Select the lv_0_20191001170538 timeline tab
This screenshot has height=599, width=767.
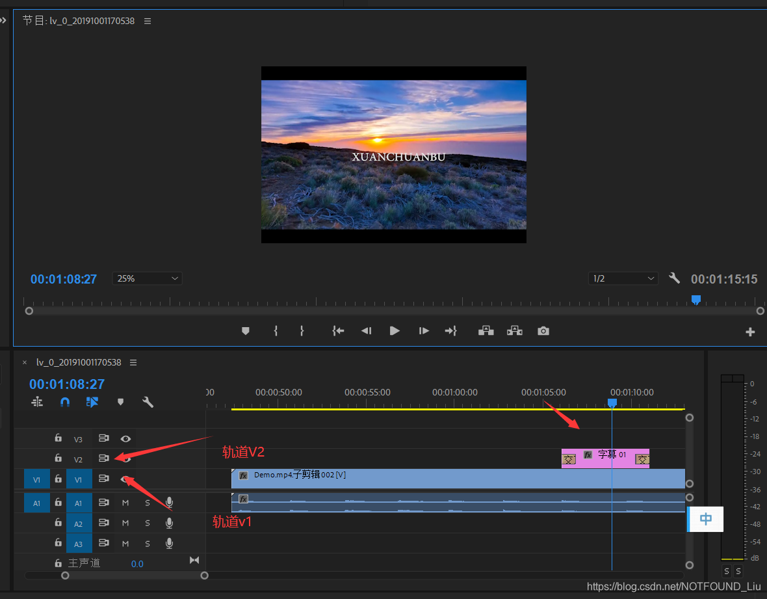click(79, 362)
